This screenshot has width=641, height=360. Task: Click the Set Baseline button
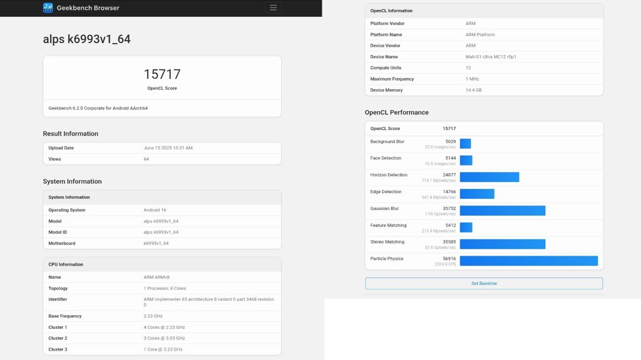(484, 283)
